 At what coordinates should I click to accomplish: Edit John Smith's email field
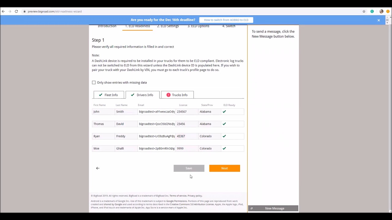[x=156, y=112]
